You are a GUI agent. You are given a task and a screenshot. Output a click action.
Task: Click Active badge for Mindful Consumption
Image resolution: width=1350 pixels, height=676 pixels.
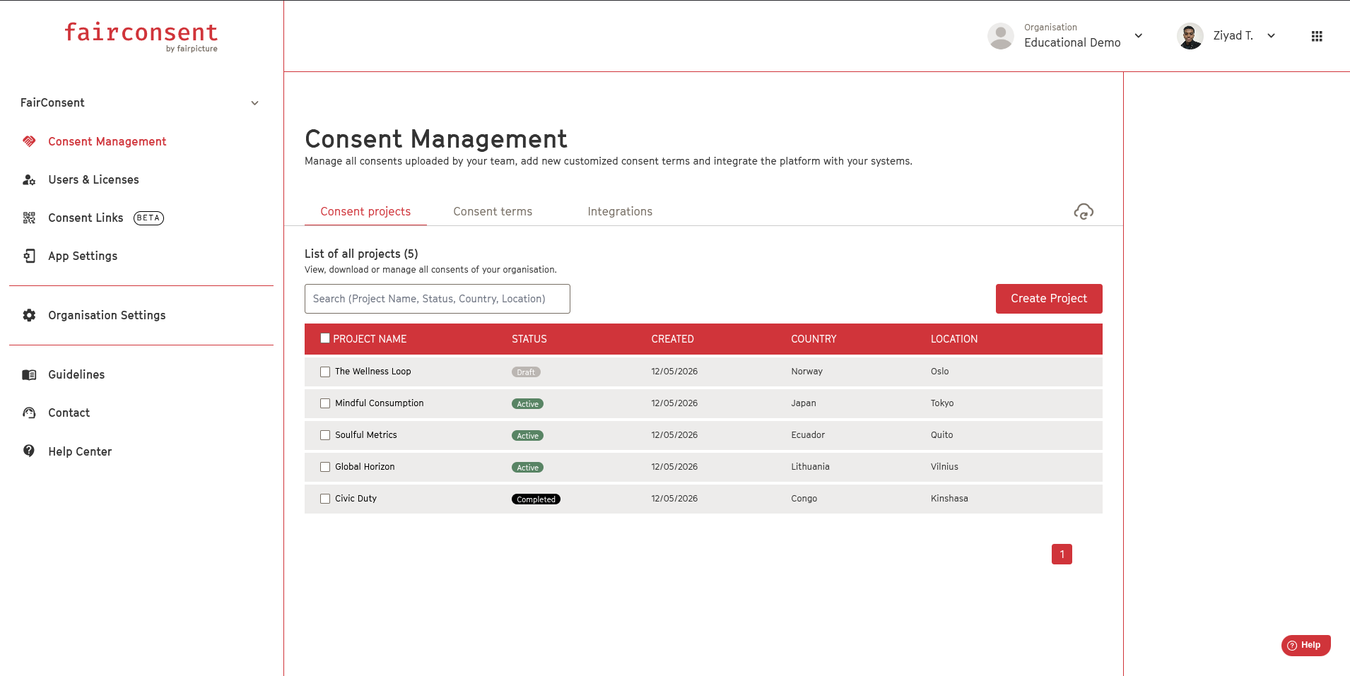pos(527,404)
